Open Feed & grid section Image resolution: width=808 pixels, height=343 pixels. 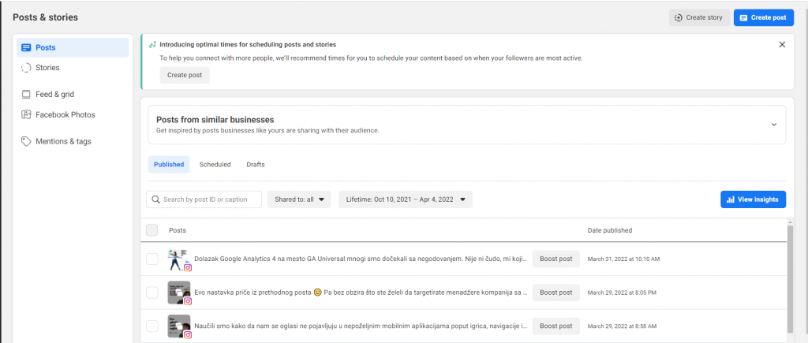(73, 95)
